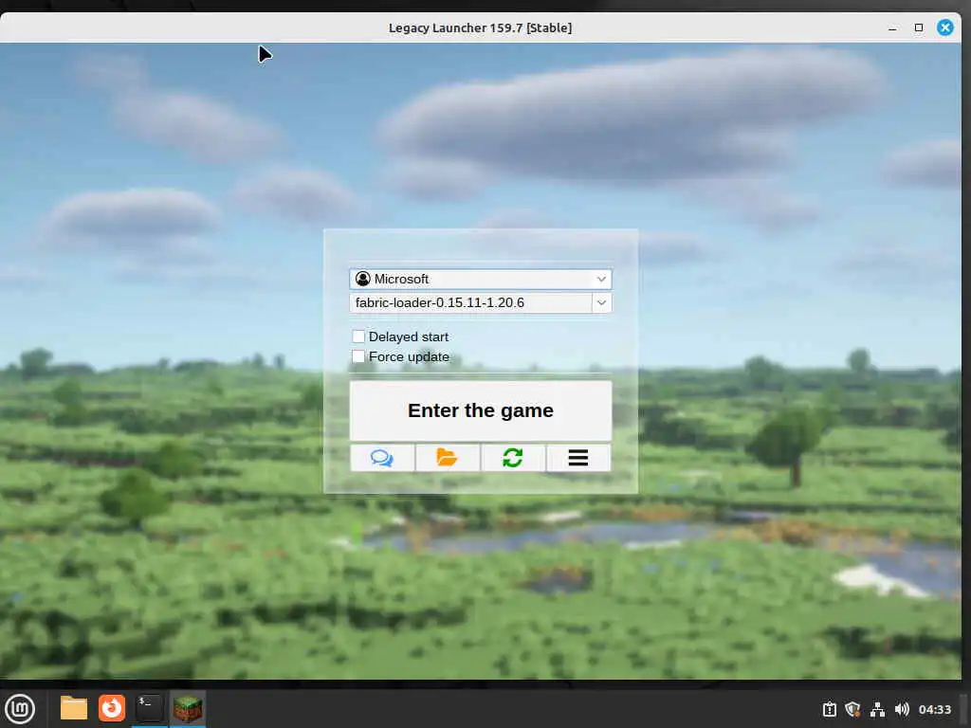This screenshot has height=728, width=971.
Task: Click the Legacy Launcher 159.7 title bar
Action: pos(480,27)
